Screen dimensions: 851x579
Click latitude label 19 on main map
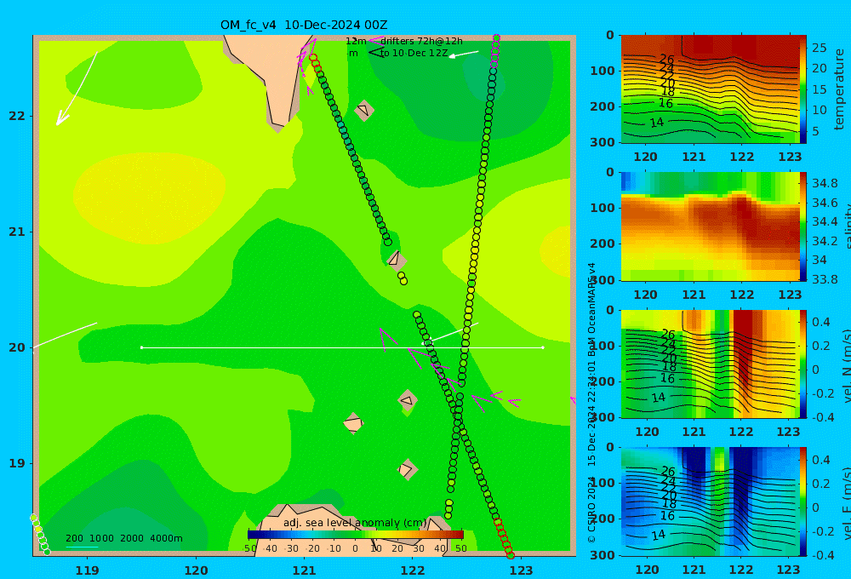pos(17,463)
